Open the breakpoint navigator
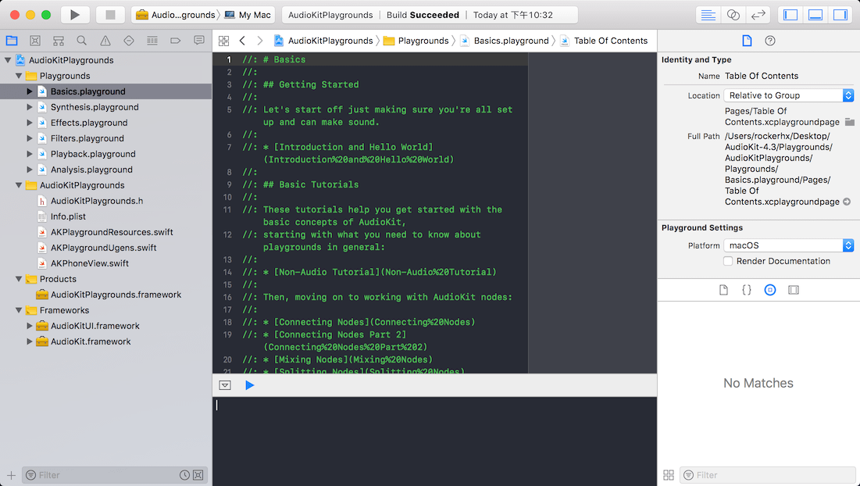Viewport: 860px width, 486px height. tap(176, 41)
